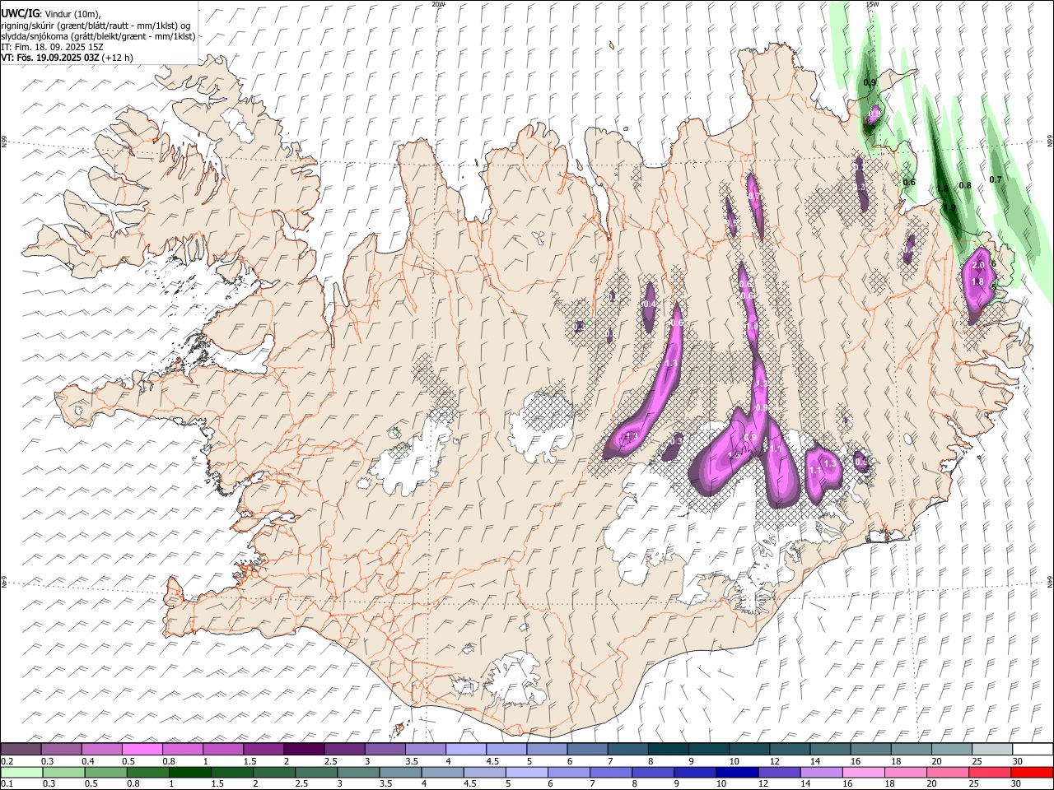
Task: Click the '2.0' value in the eastern purple area
Action: 978,266
